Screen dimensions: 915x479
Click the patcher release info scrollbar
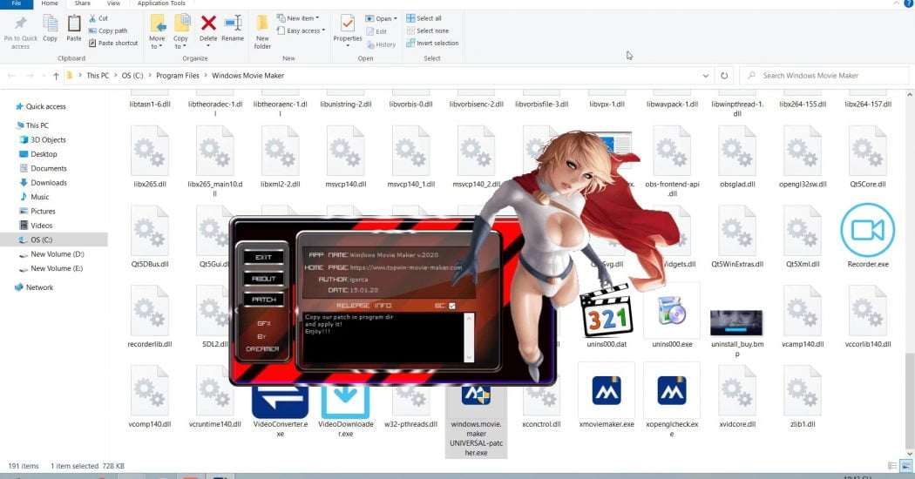coord(469,337)
